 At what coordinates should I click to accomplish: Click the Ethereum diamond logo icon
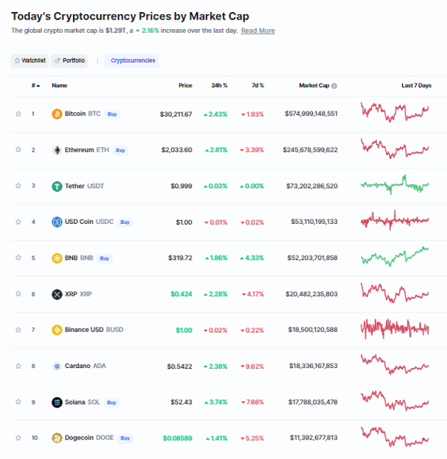click(x=57, y=150)
